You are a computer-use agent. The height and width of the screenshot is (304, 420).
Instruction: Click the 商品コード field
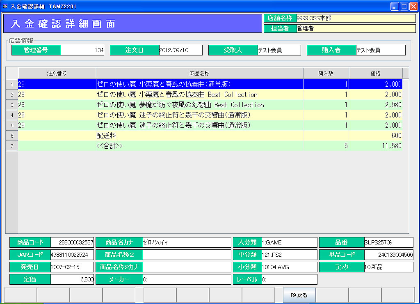[x=72, y=242]
